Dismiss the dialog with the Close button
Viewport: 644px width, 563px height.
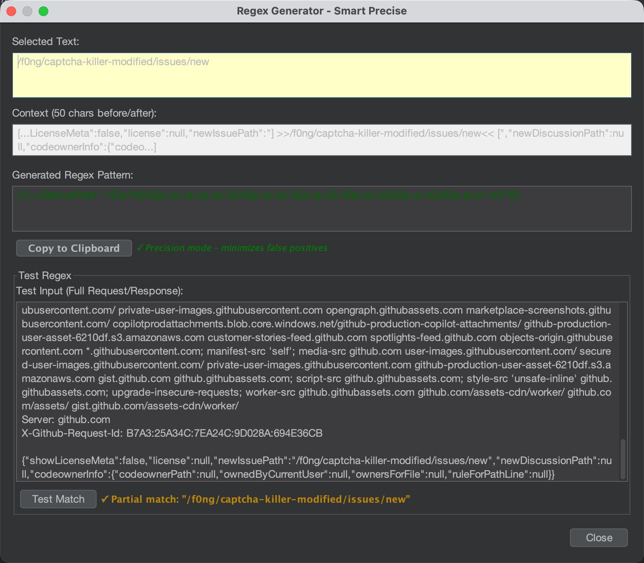(x=599, y=538)
